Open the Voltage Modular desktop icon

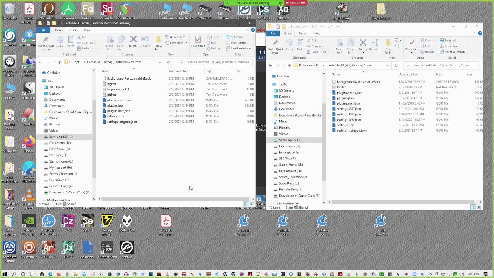coord(107,226)
